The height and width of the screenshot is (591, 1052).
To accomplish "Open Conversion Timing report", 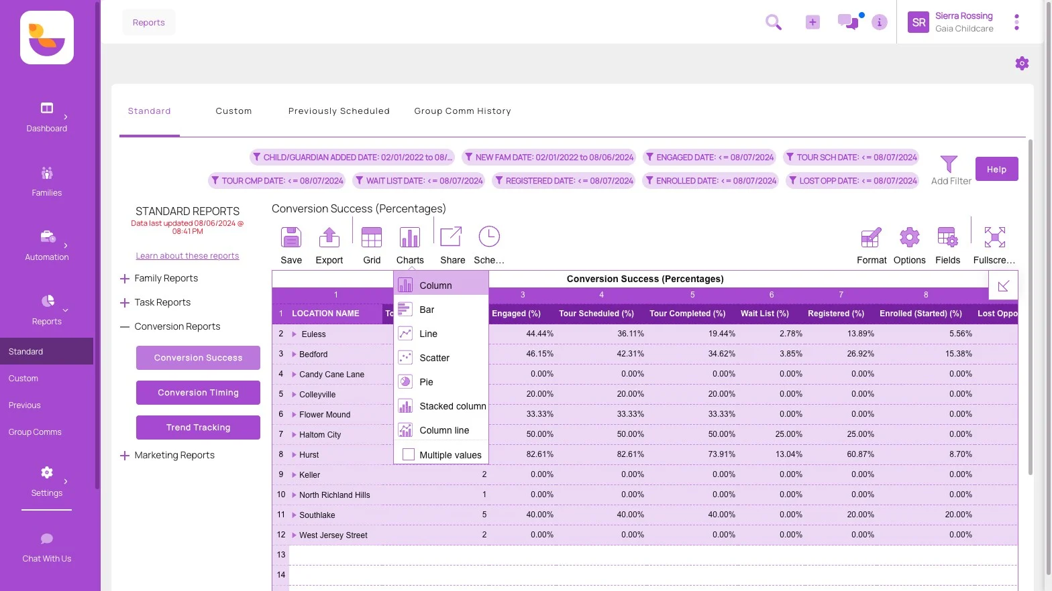I will click(198, 393).
